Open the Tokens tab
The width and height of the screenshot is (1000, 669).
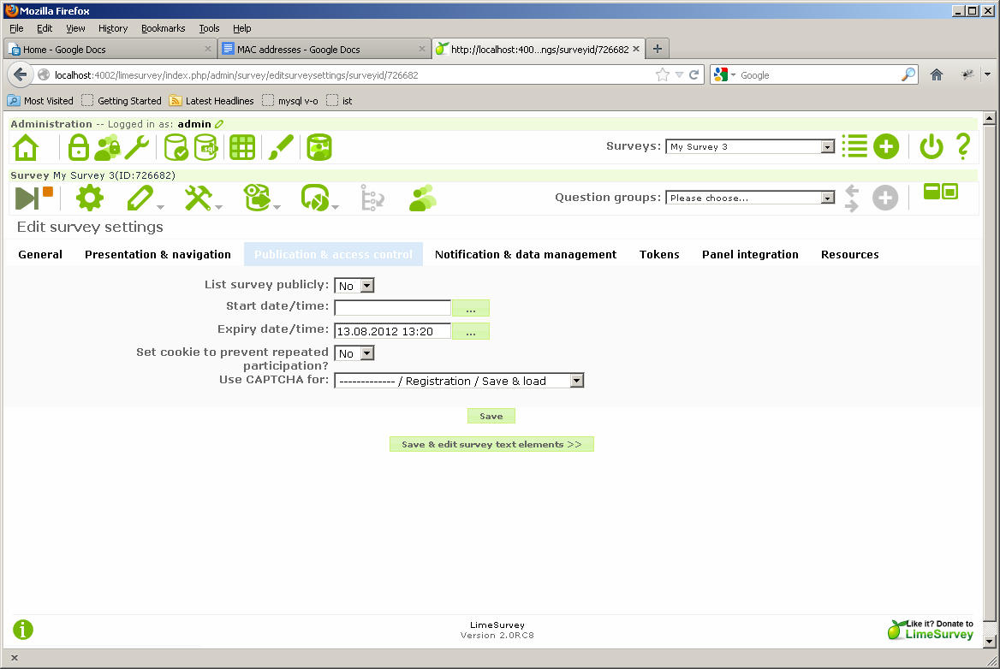point(659,254)
